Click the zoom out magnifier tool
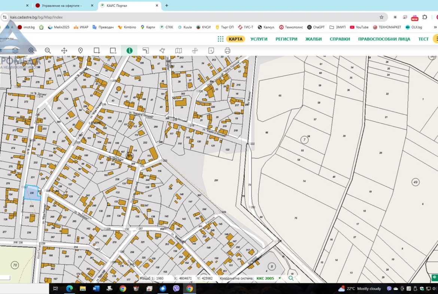438x294 pixels. tap(48, 51)
